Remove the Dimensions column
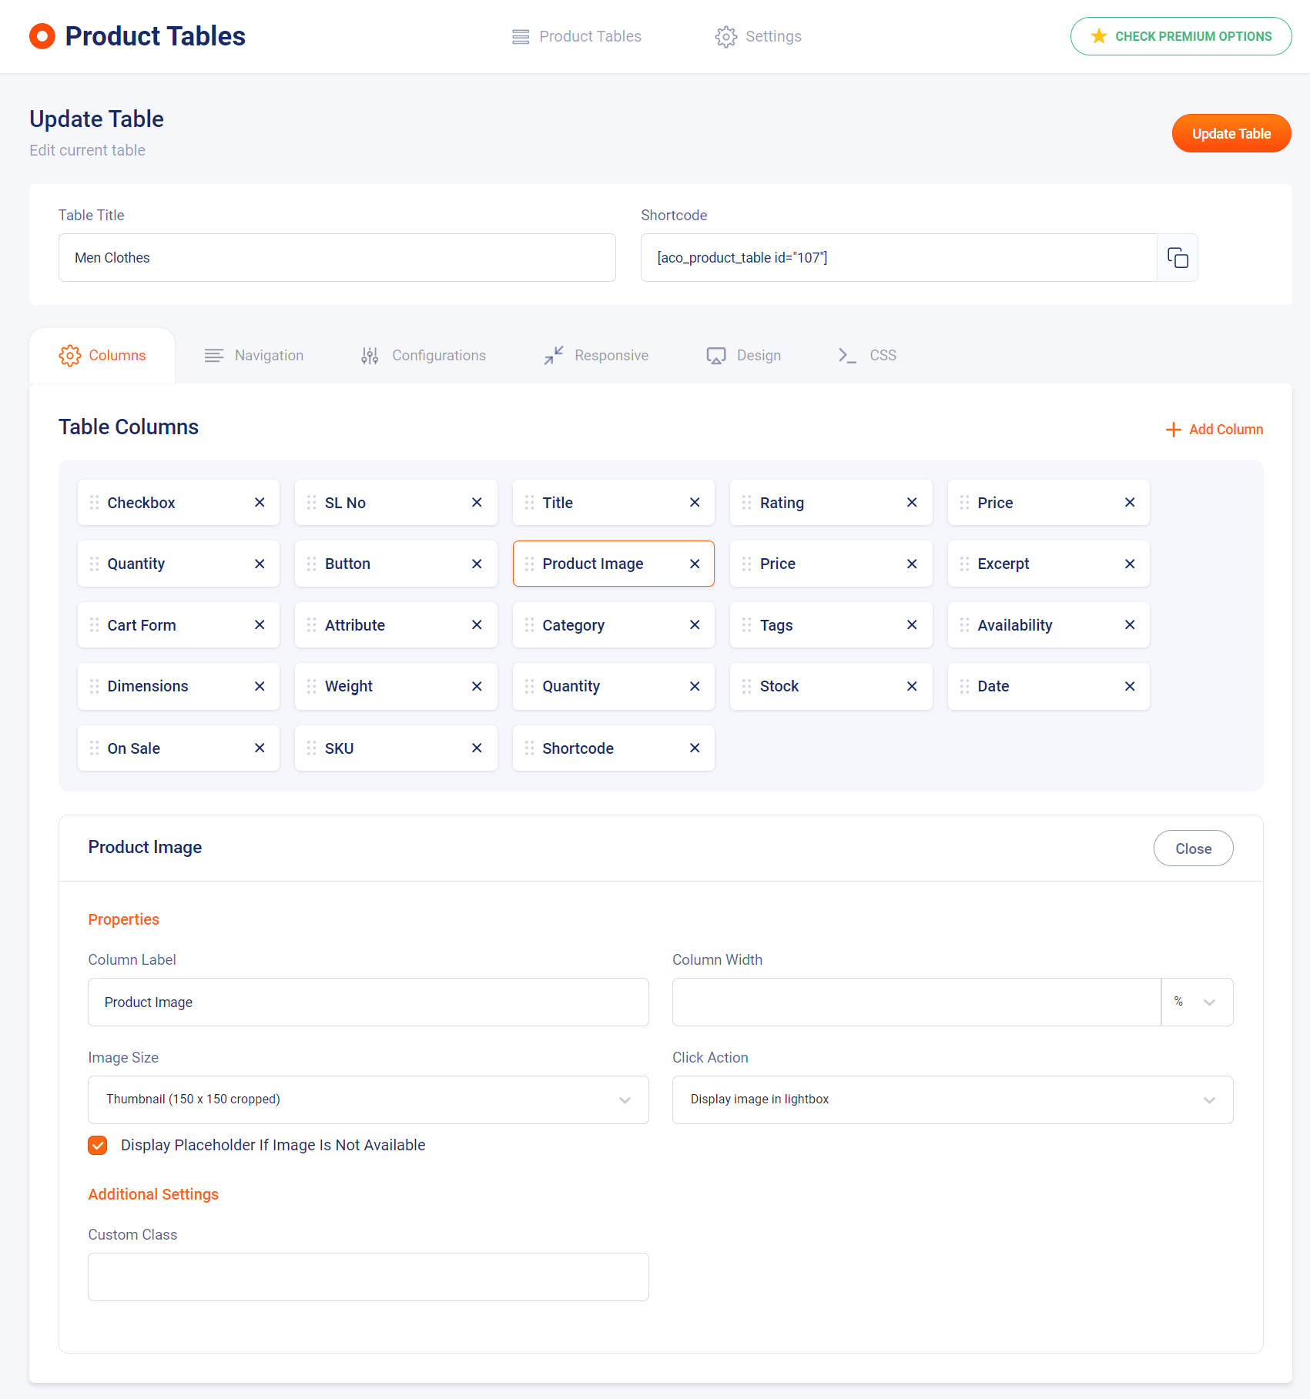 [x=260, y=686]
